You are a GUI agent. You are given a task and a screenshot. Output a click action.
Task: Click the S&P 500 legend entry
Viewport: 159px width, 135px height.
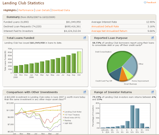(x=67, y=123)
